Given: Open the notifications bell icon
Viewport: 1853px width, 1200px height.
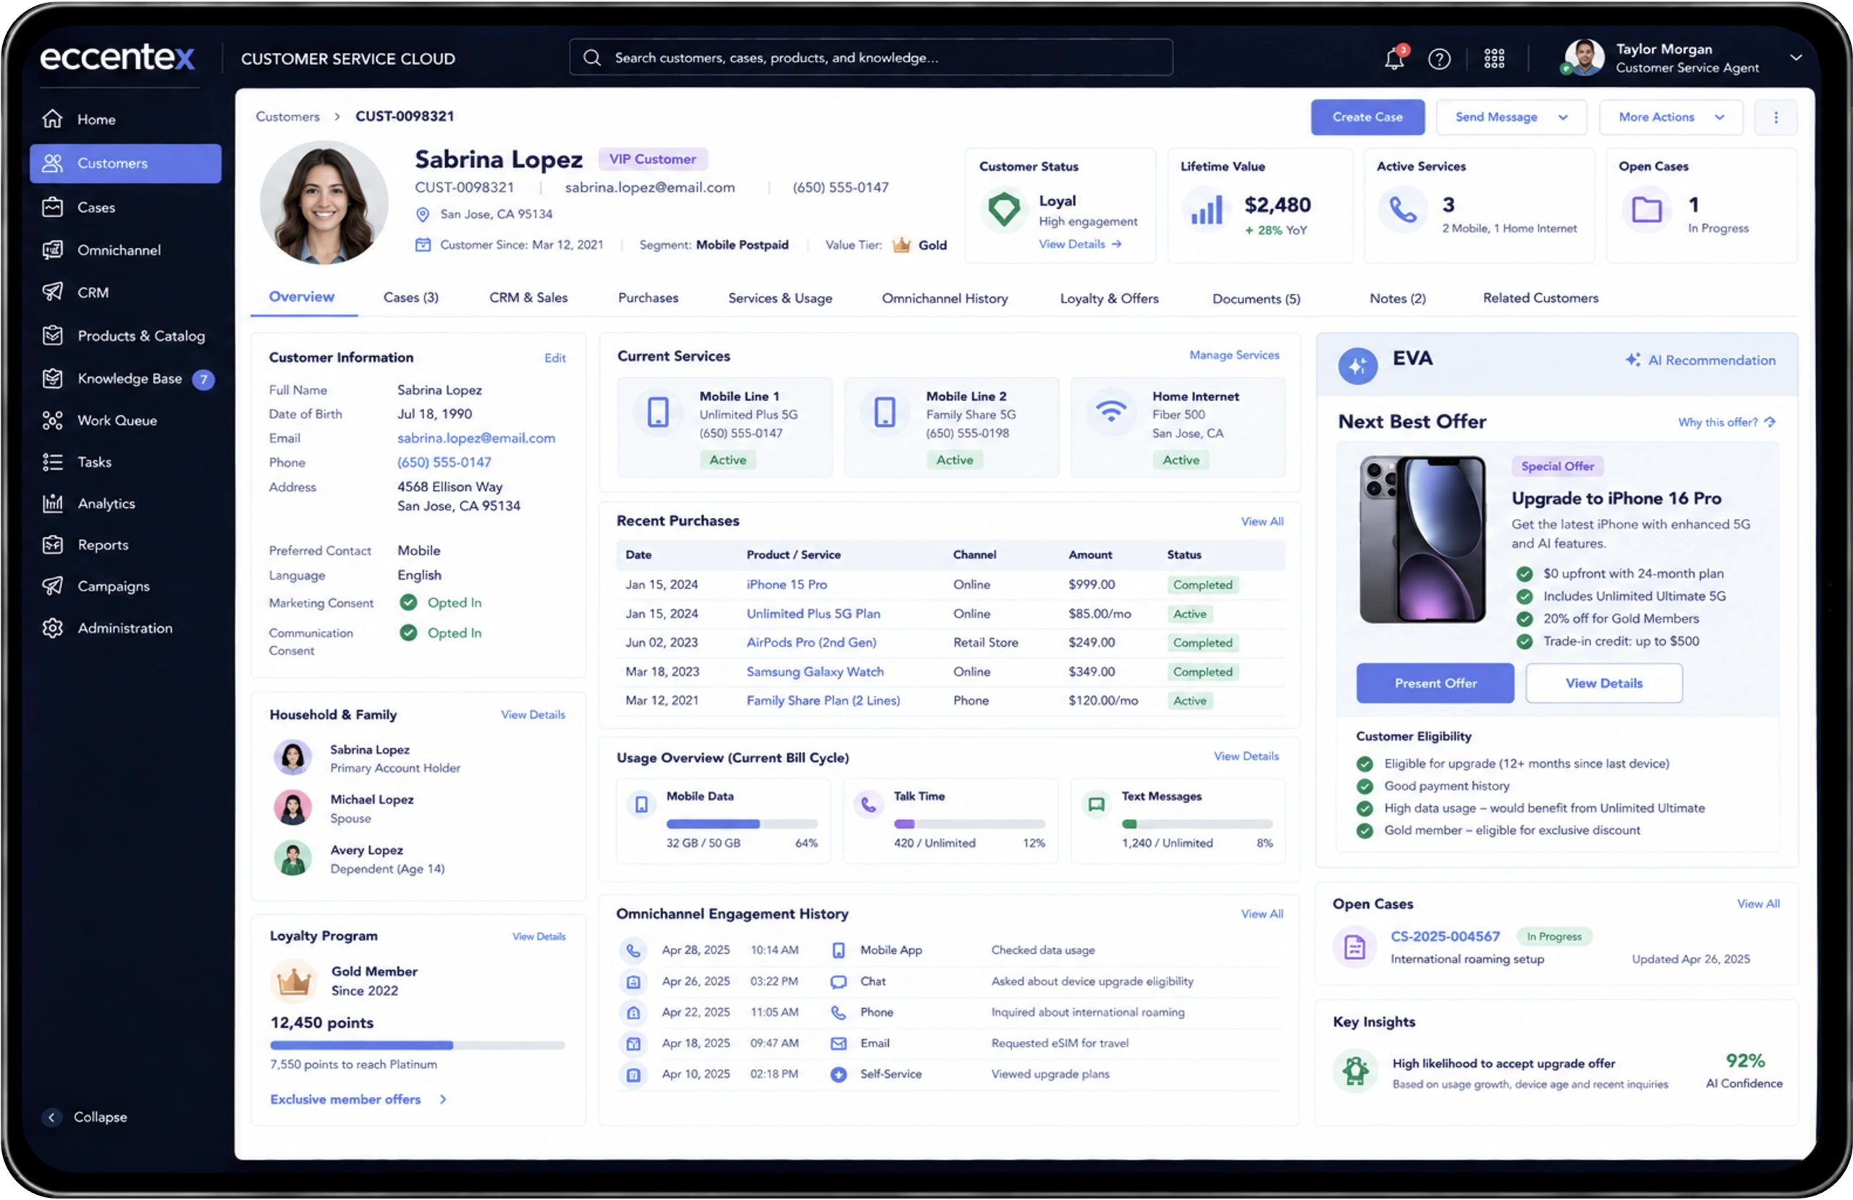Looking at the screenshot, I should tap(1393, 59).
